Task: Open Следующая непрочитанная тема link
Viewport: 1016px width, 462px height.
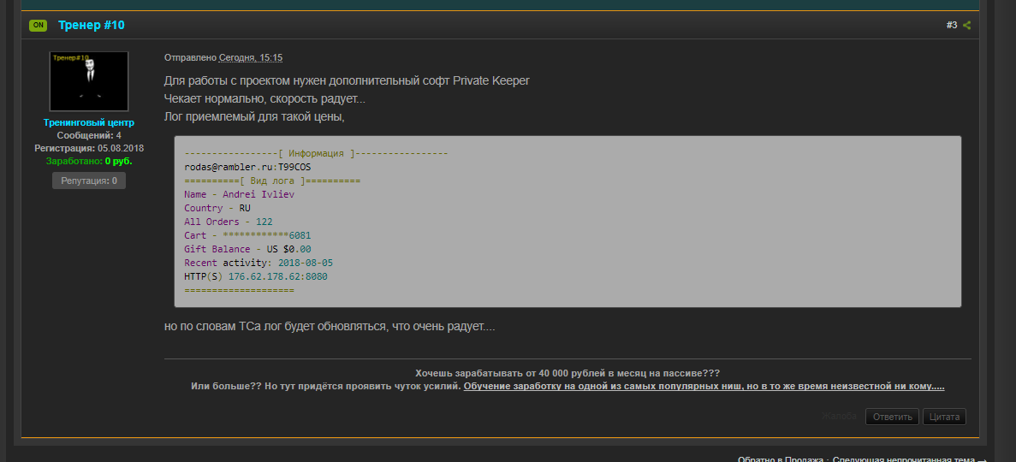Action: (x=903, y=459)
